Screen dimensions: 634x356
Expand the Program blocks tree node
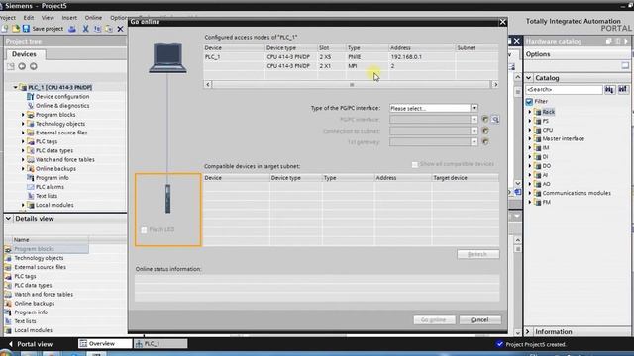click(23, 115)
